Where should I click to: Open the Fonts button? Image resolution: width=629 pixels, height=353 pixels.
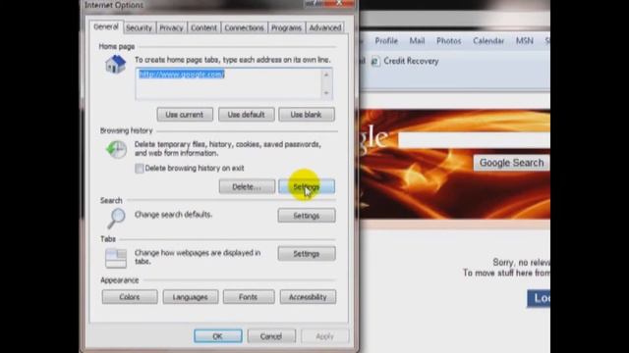coord(249,297)
